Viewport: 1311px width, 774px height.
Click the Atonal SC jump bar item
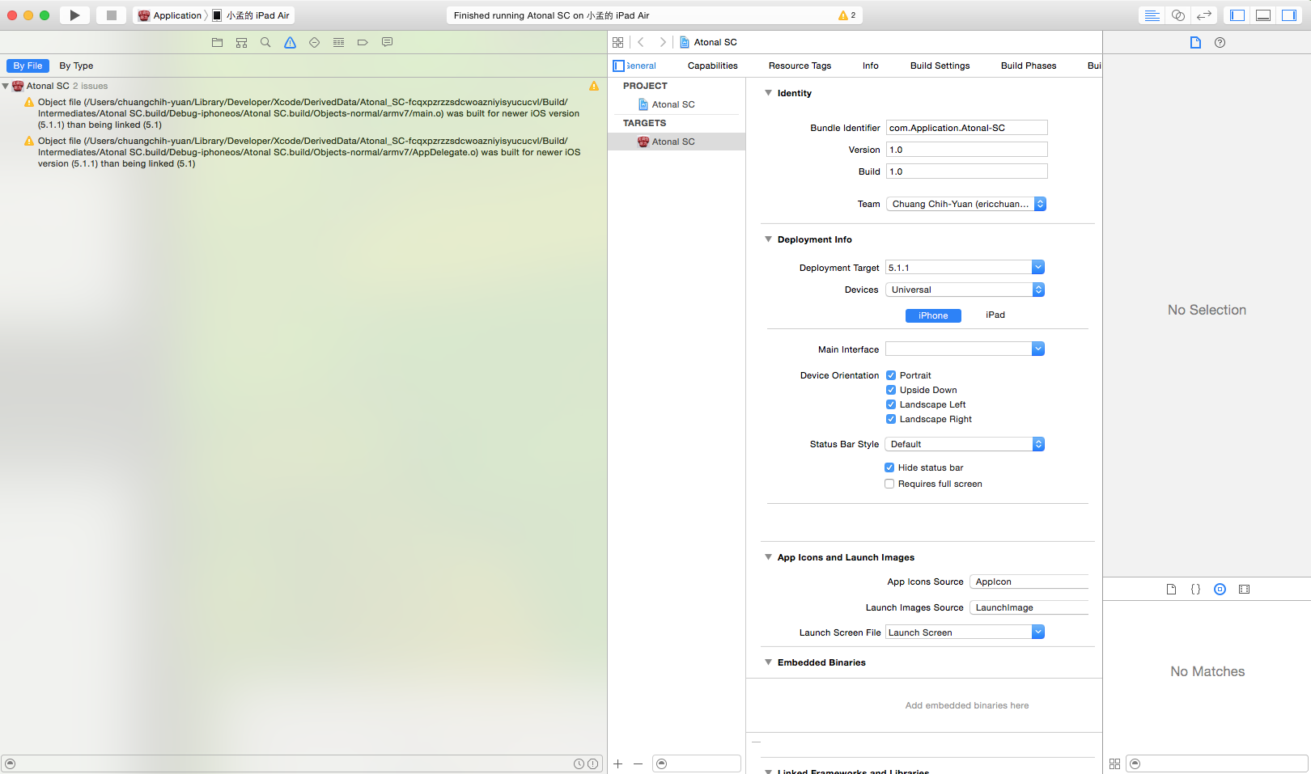(x=708, y=42)
